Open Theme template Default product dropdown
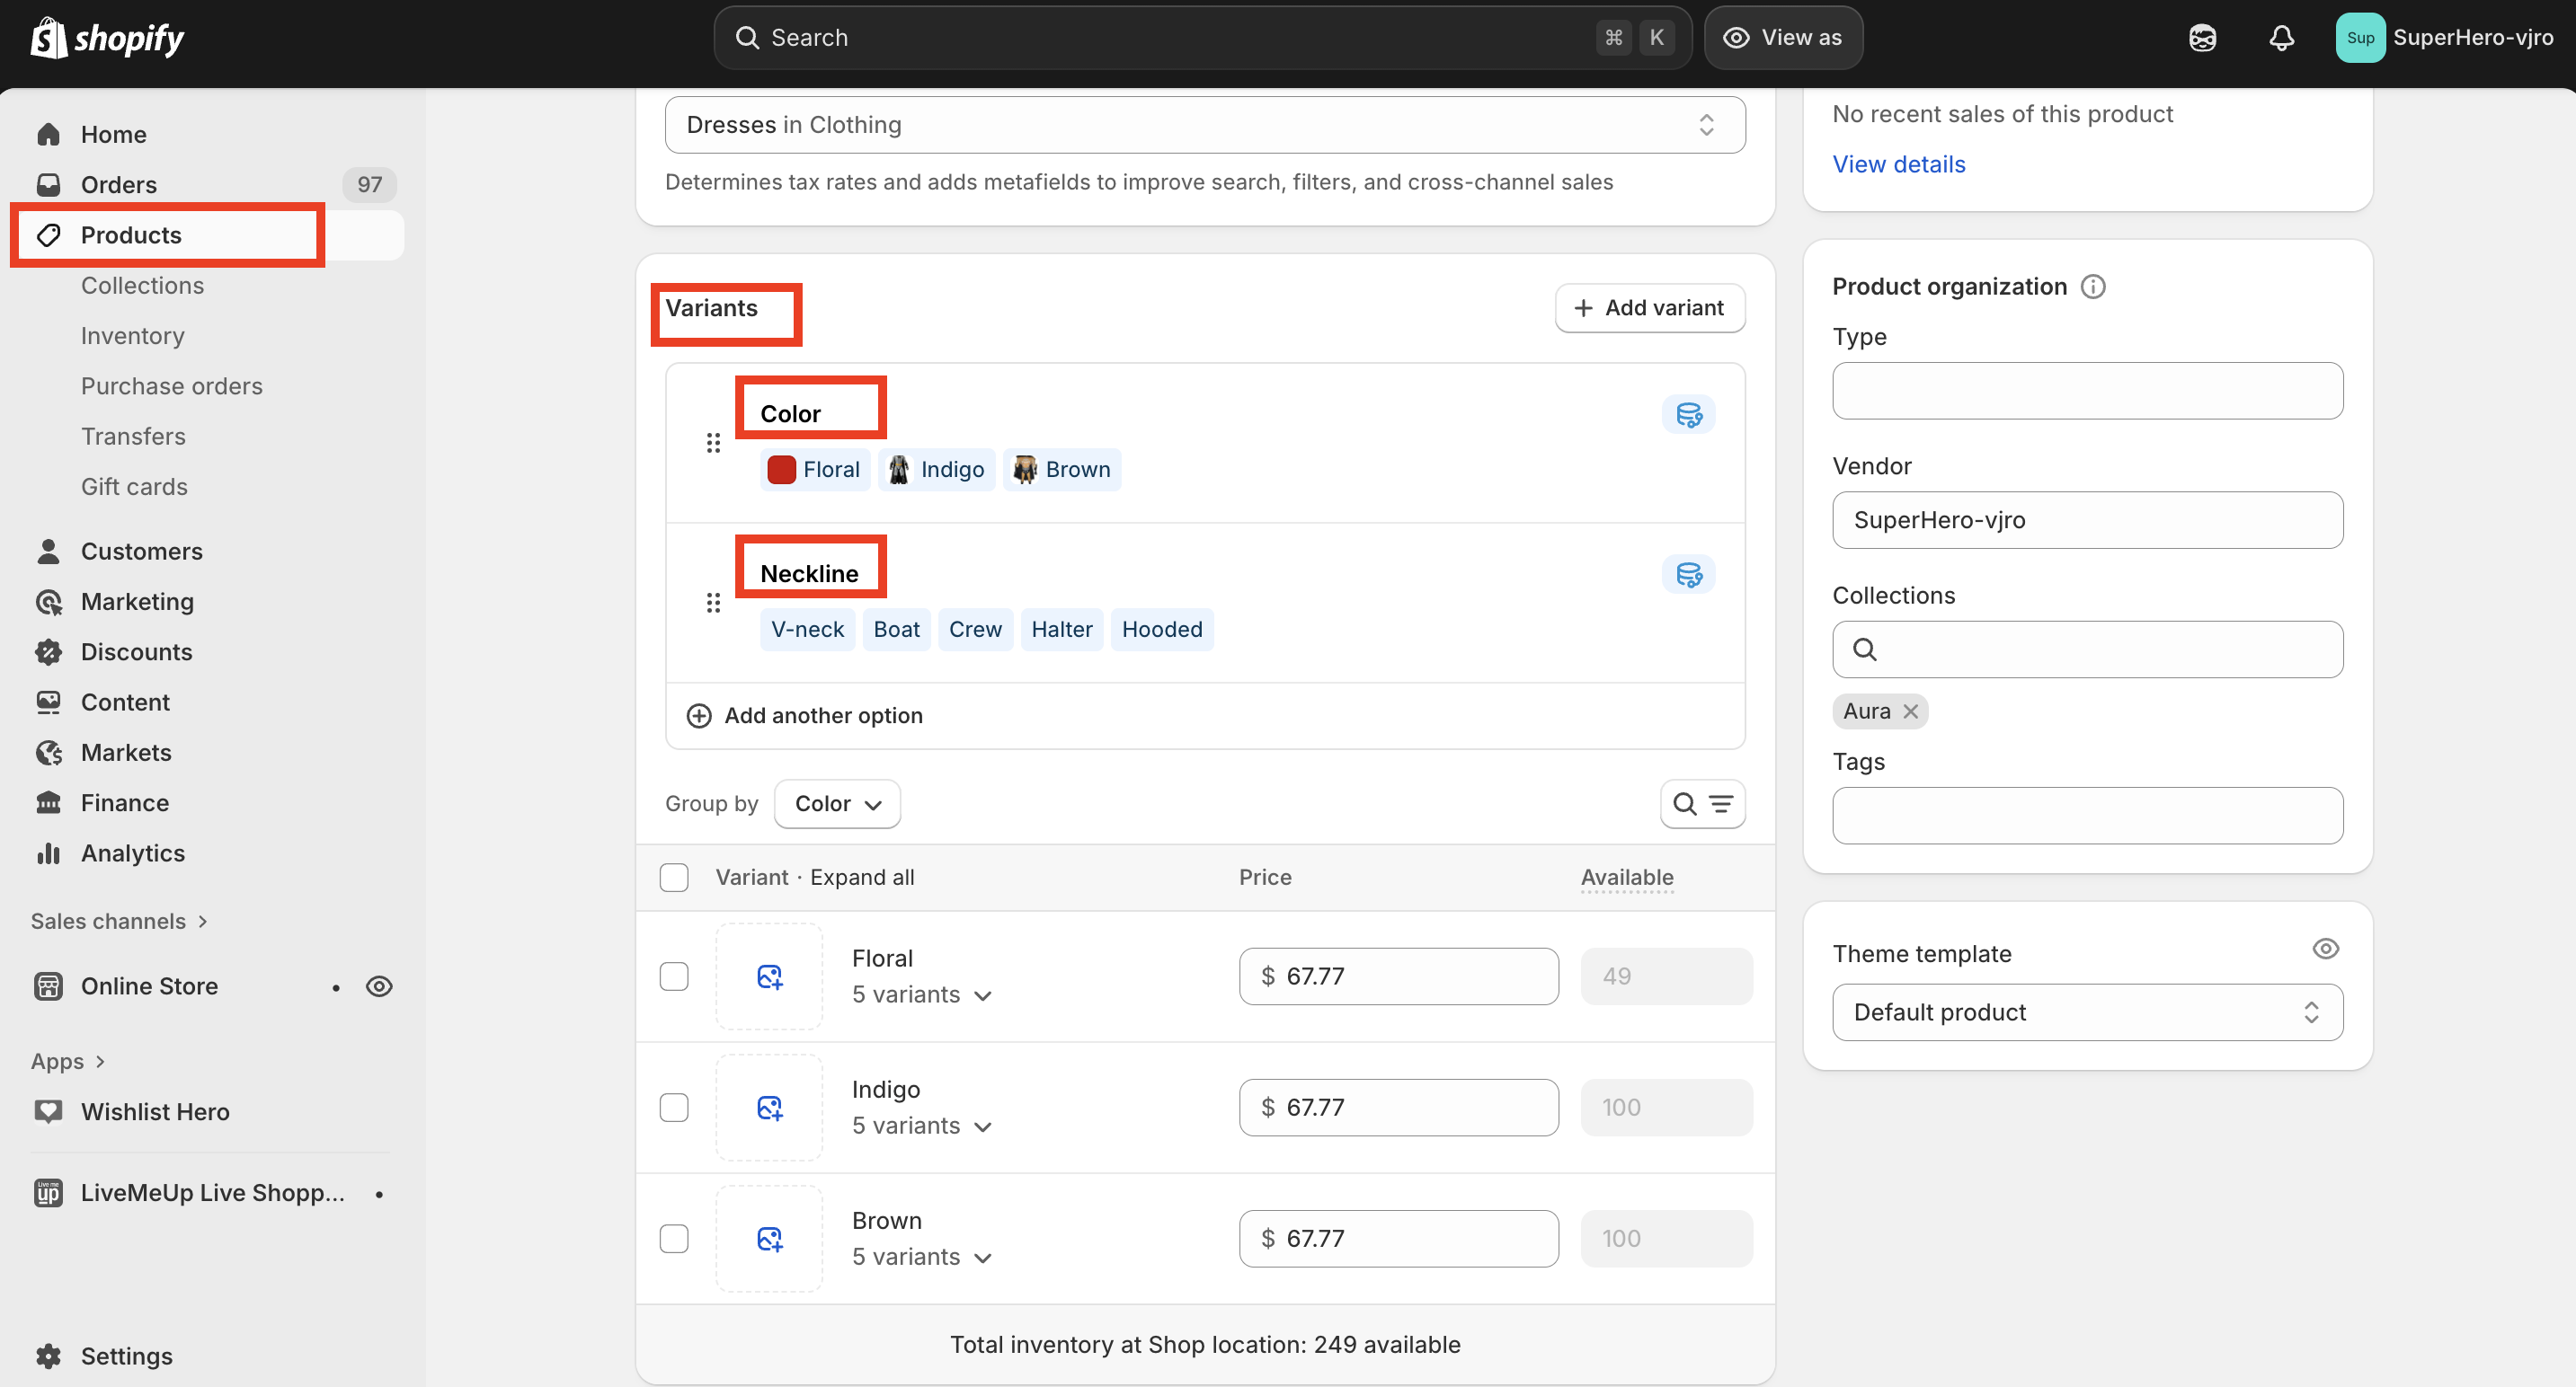Screen dimensions: 2576x1387 (x=2087, y=1012)
